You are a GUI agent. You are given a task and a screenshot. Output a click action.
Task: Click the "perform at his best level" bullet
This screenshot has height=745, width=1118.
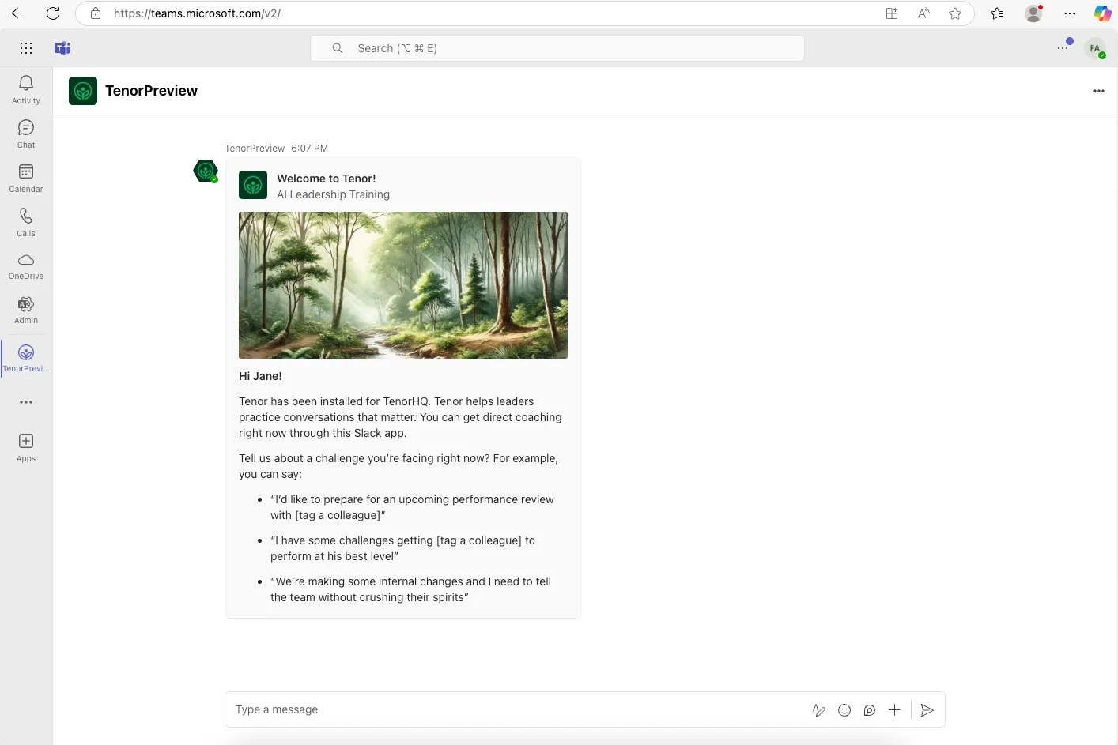tap(402, 548)
